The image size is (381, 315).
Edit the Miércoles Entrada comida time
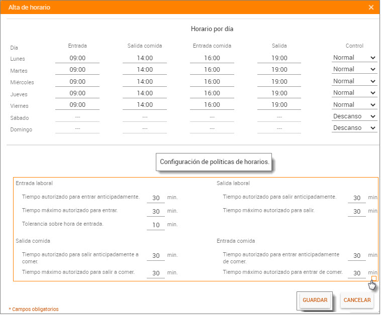[x=212, y=82]
